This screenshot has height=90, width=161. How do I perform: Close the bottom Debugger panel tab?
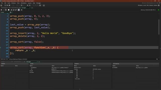click(x=37, y=62)
